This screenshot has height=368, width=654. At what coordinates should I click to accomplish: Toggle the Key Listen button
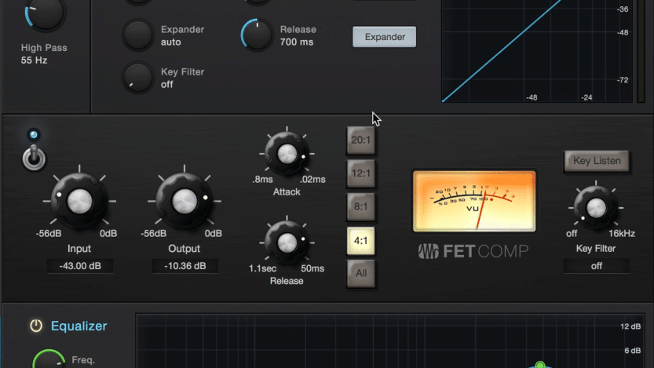pyautogui.click(x=596, y=161)
